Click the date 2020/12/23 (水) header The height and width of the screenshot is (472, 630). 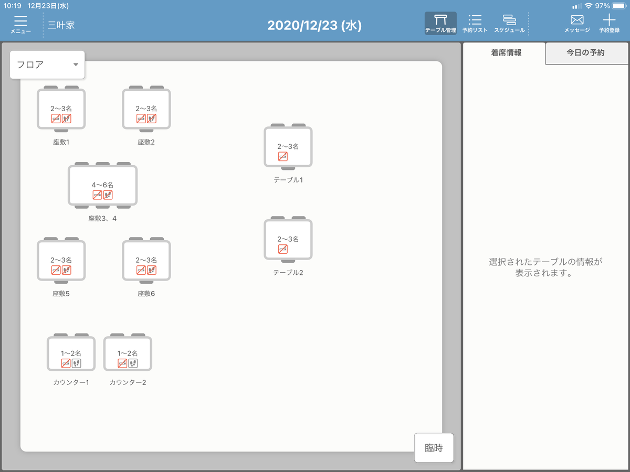point(314,26)
